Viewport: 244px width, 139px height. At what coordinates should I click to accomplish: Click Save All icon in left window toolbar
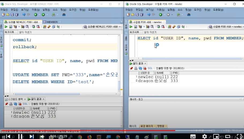pos(17,15)
